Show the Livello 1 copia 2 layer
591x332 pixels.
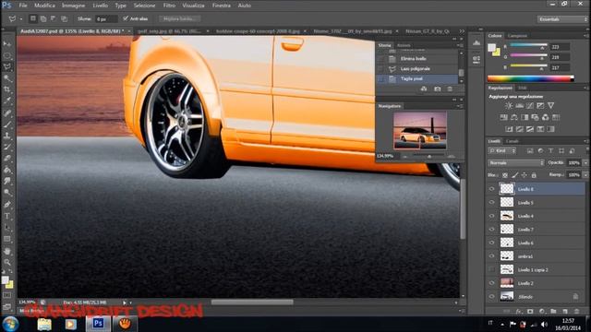point(492,269)
